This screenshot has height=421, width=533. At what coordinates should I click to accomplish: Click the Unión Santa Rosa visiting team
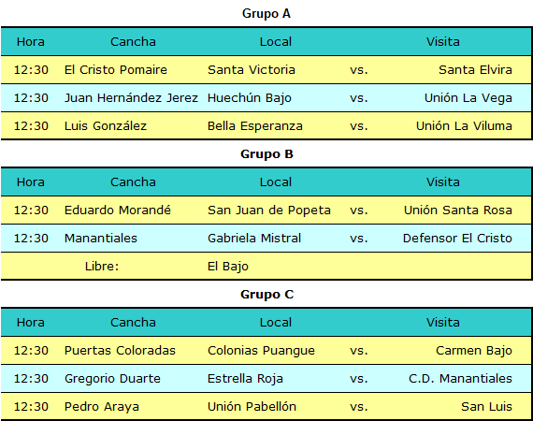pos(458,210)
